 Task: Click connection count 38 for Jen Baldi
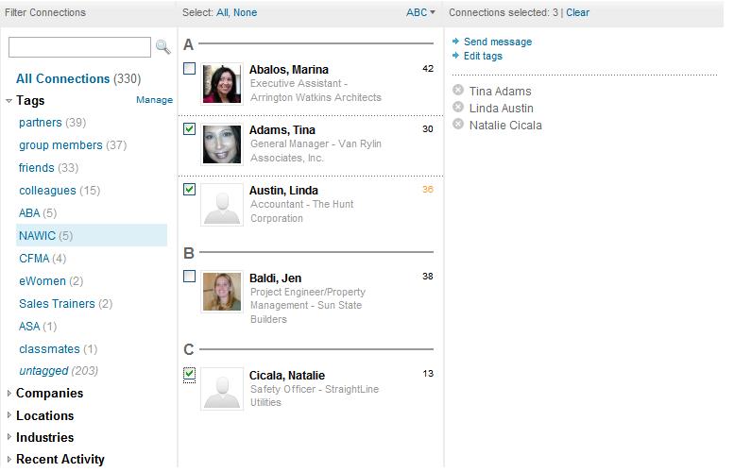tap(427, 276)
